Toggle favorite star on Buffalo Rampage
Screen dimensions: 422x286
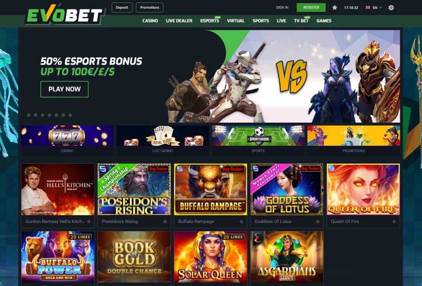point(241,221)
